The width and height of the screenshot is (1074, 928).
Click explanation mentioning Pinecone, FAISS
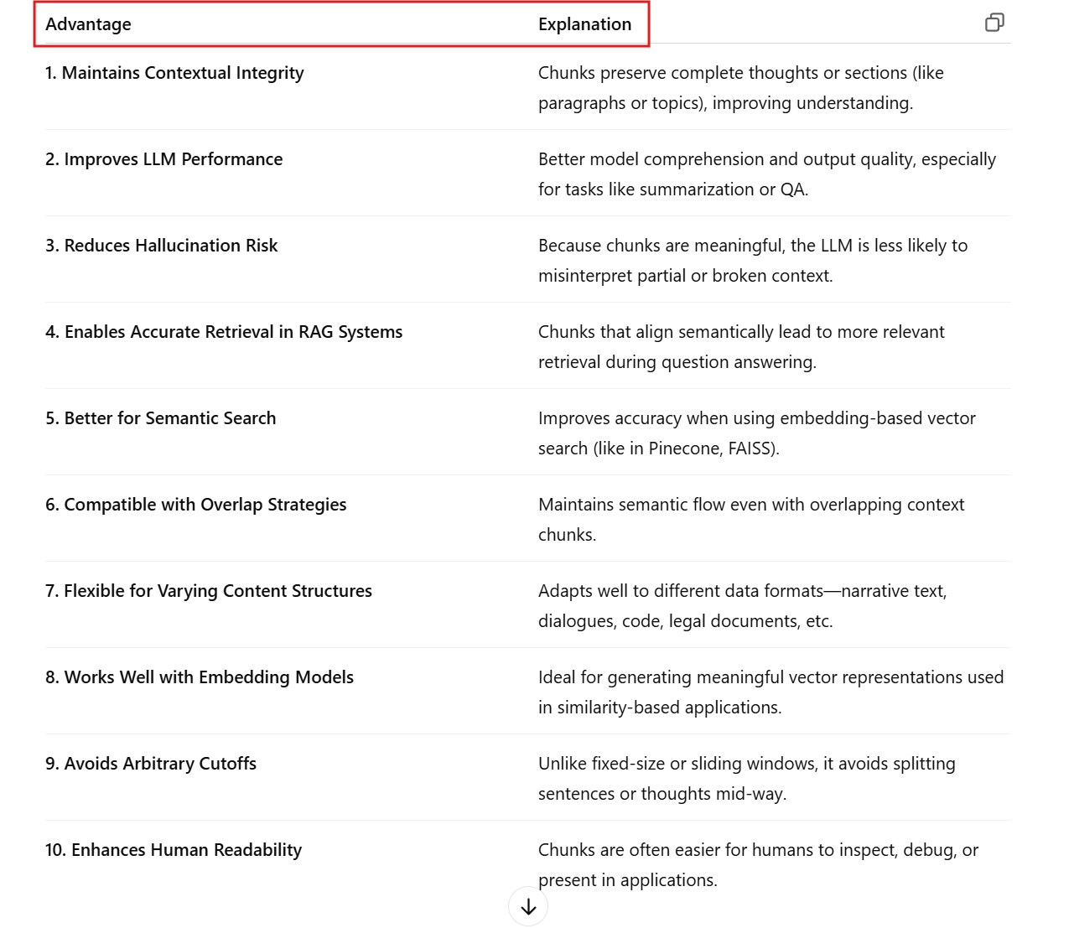(x=756, y=433)
